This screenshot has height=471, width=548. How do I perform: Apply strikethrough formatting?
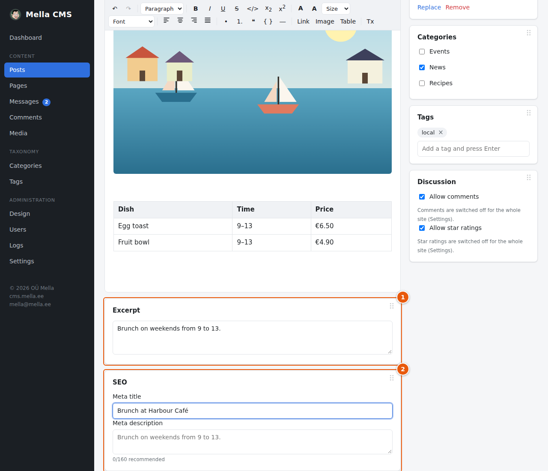coord(237,9)
